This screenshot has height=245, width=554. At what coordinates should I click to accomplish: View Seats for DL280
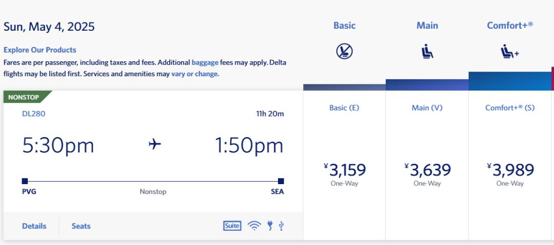click(x=81, y=226)
